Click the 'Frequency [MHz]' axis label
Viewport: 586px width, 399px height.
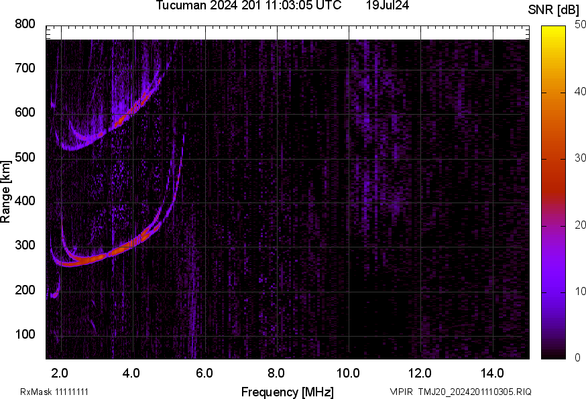(288, 392)
